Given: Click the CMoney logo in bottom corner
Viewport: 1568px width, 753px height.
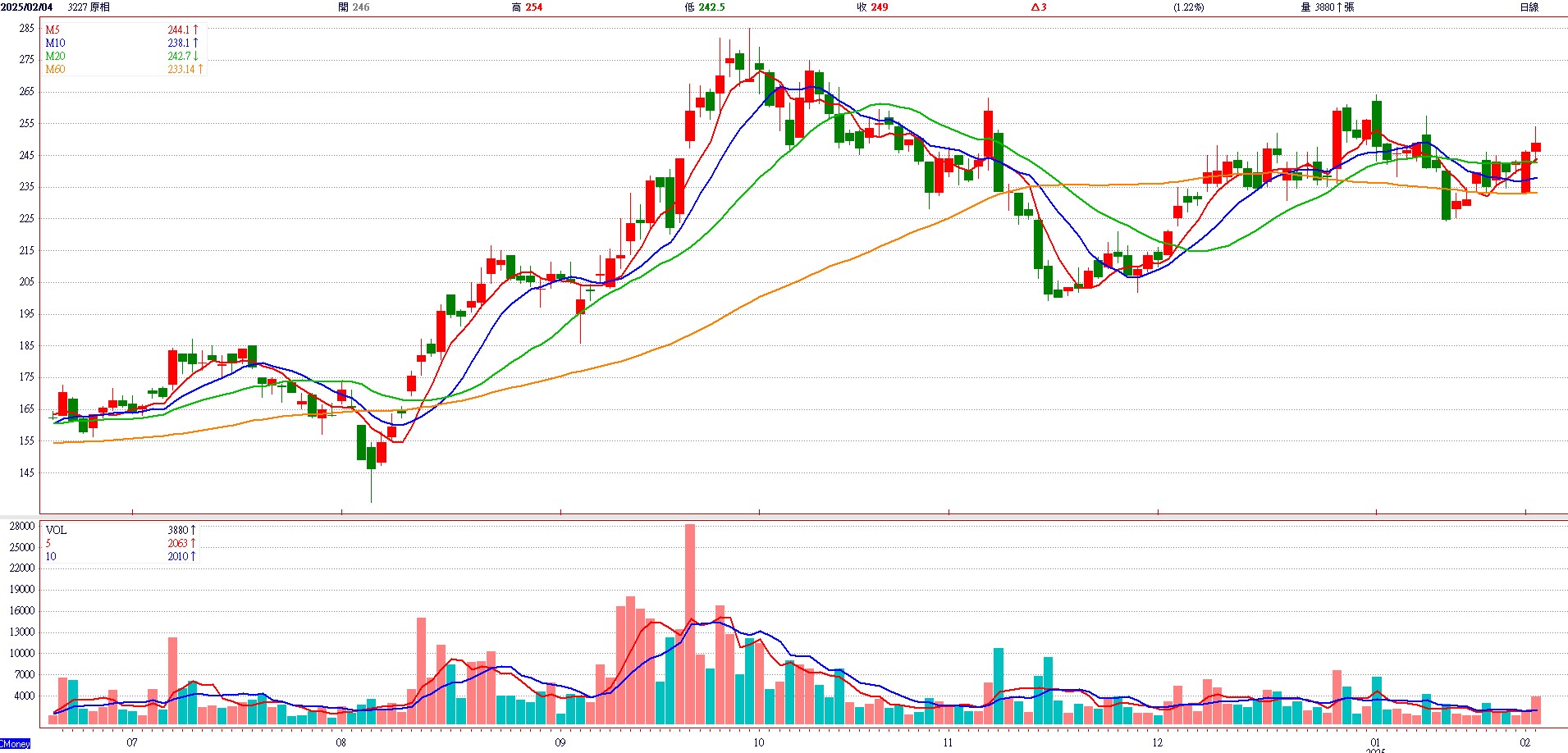Looking at the screenshot, I should [x=16, y=744].
